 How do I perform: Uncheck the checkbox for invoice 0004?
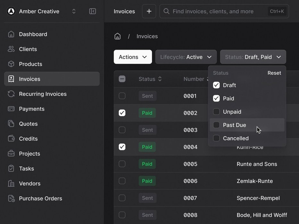click(122, 147)
